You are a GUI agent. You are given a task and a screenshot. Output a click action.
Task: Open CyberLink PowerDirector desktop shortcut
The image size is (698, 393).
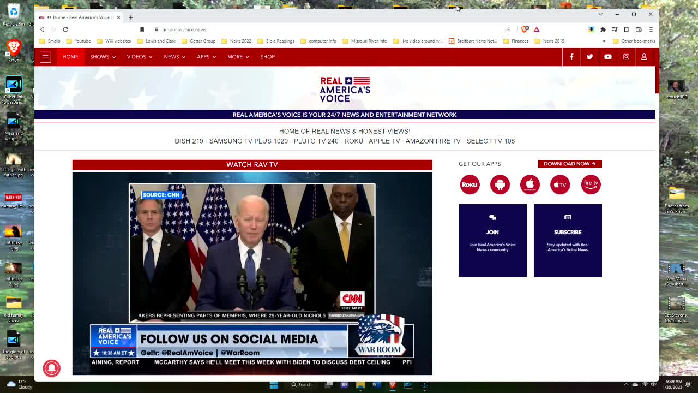click(x=14, y=90)
